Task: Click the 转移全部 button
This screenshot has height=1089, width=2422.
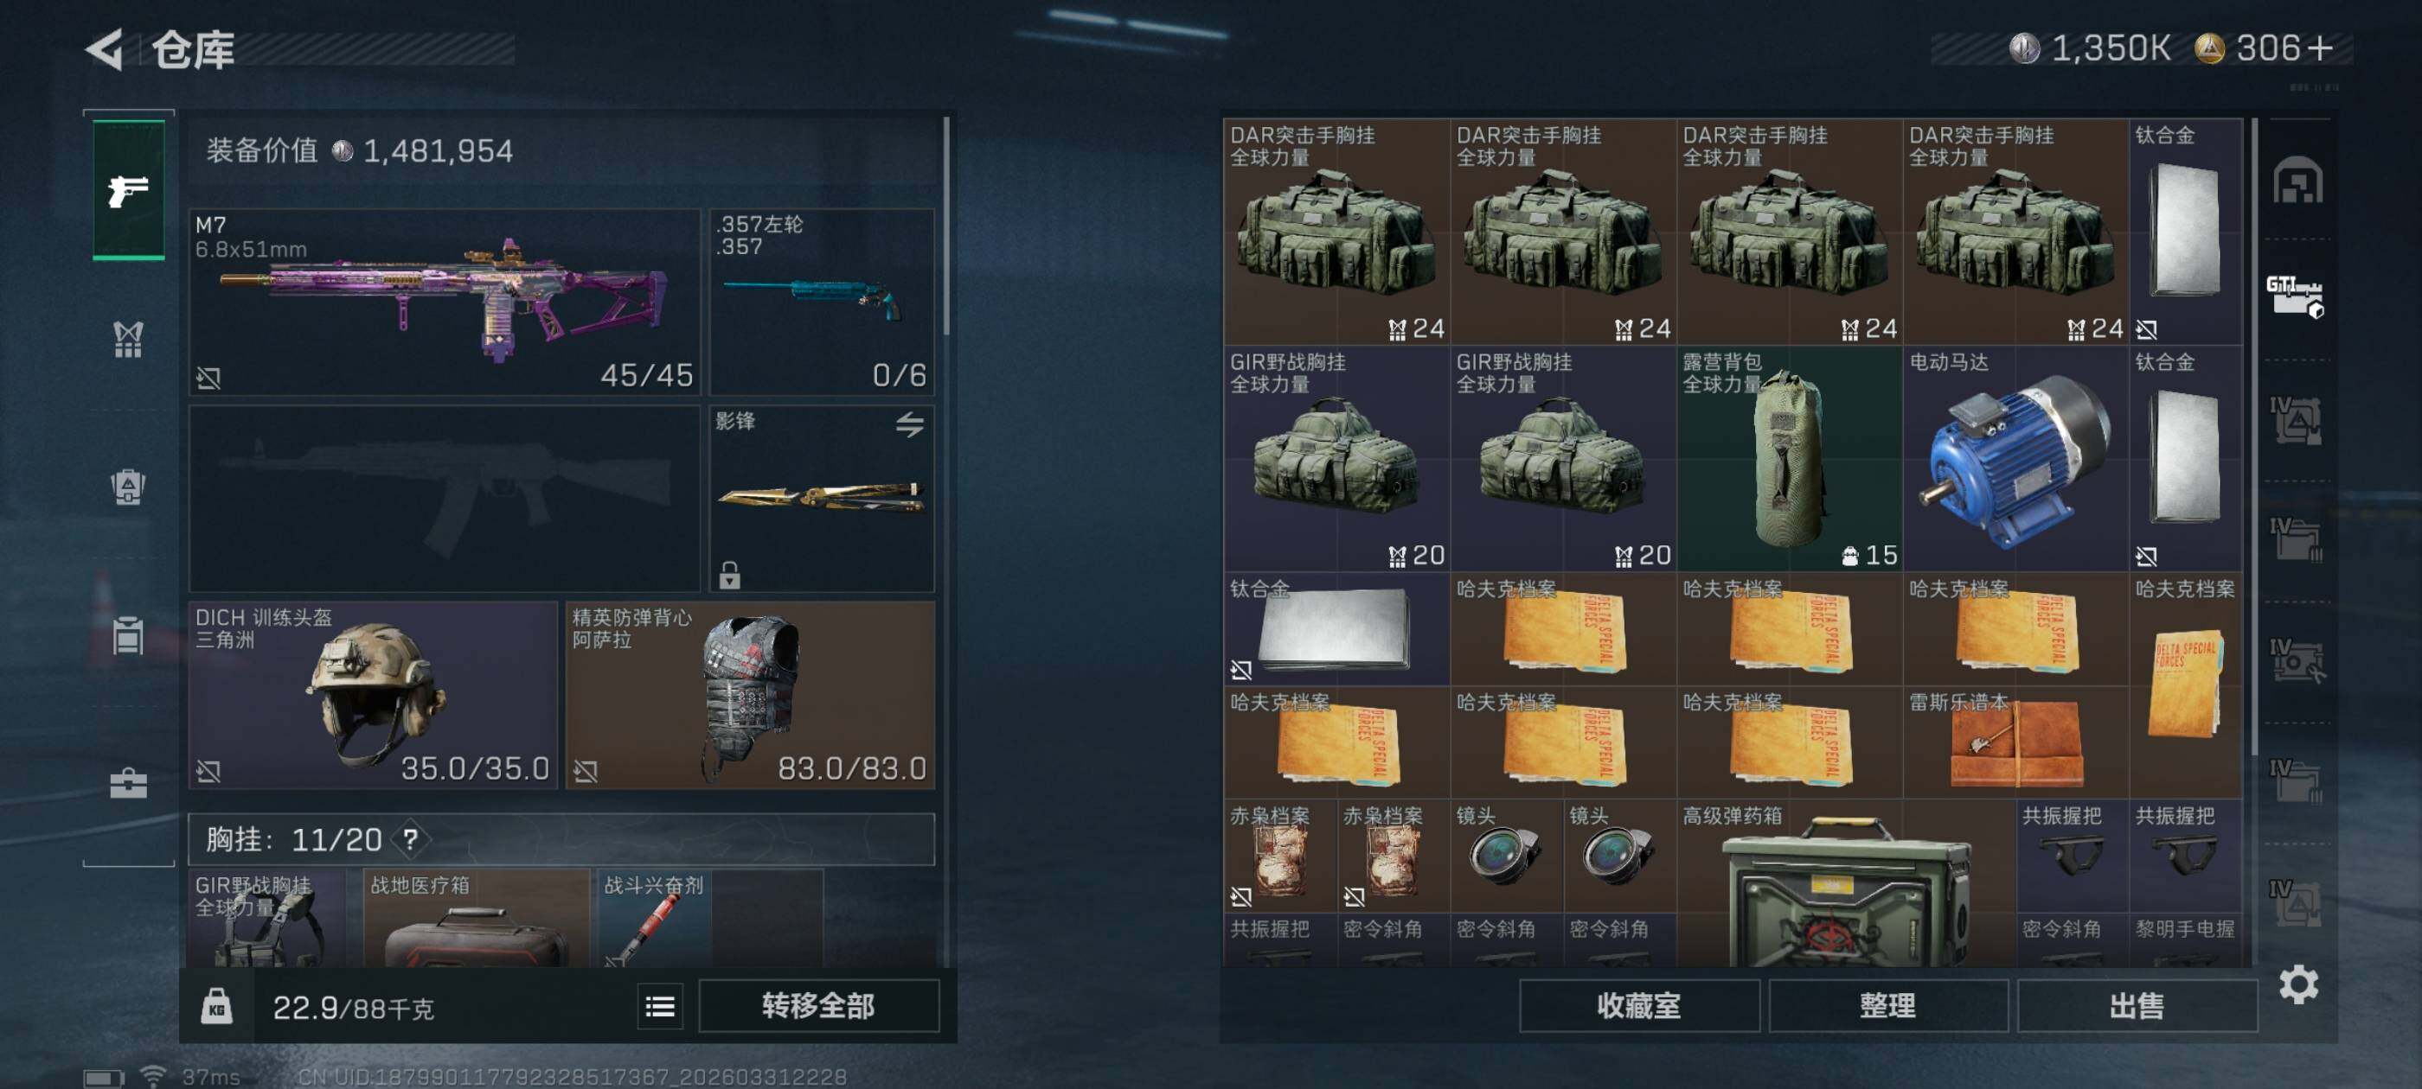Action: [818, 1006]
